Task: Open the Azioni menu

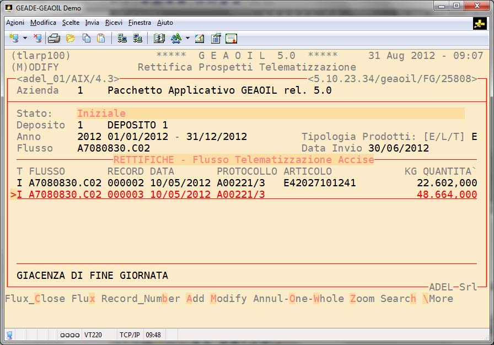Action: [15, 23]
